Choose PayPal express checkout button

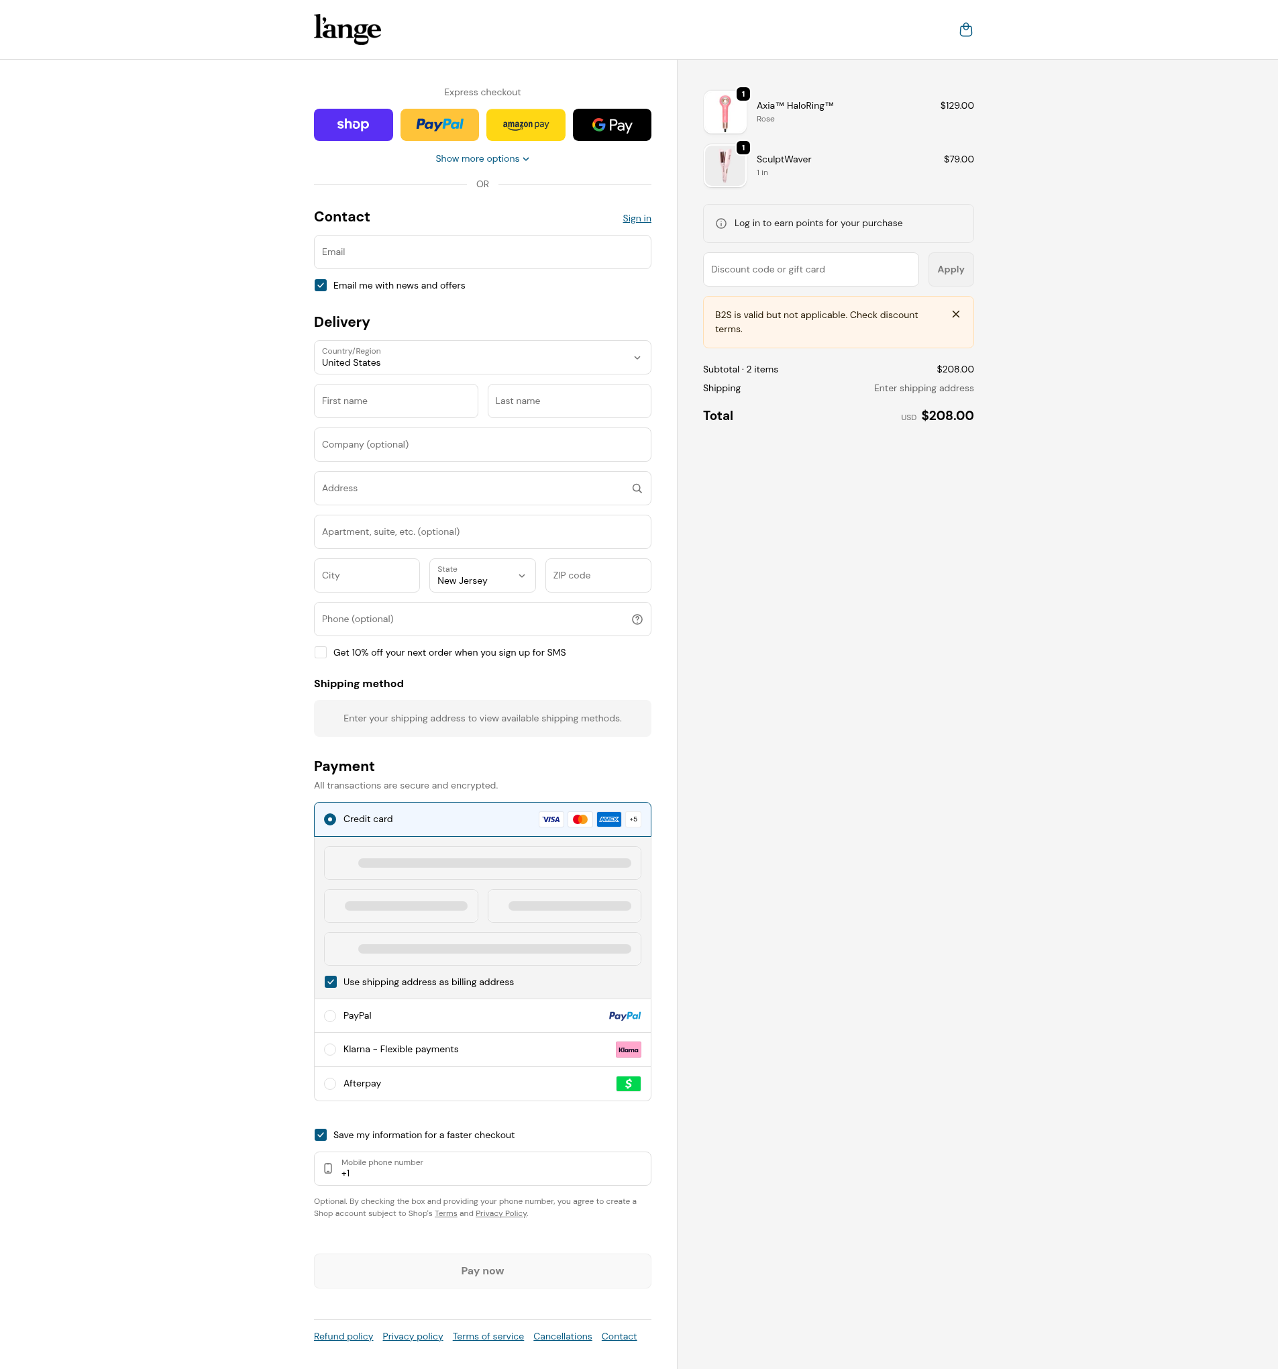coord(439,125)
